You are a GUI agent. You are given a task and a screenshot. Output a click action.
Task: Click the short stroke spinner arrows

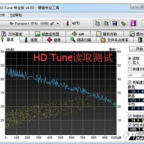point(143,75)
